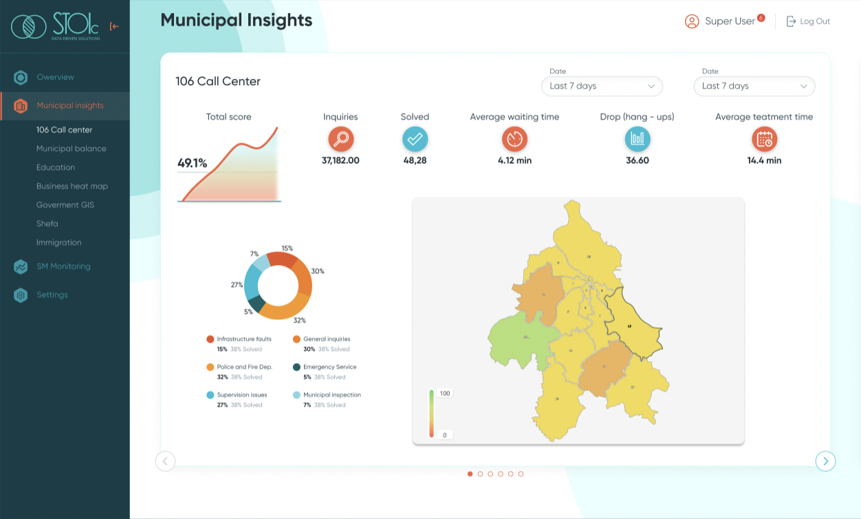This screenshot has width=861, height=519.
Task: Open the Date dropdown nearest the card's right edge
Action: 754,86
